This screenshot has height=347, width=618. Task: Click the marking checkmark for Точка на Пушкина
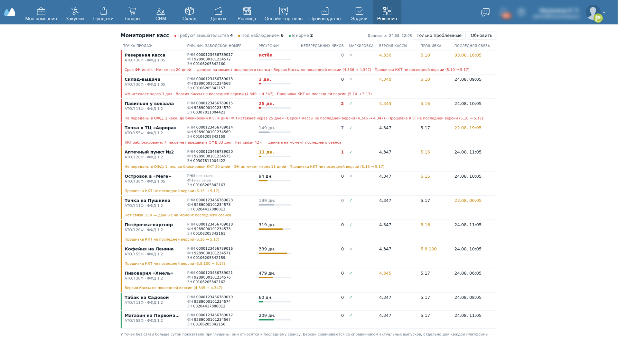(351, 200)
